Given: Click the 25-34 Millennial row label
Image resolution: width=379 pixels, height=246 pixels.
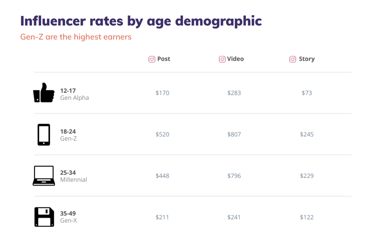Looking at the screenshot, I should [x=73, y=176].
